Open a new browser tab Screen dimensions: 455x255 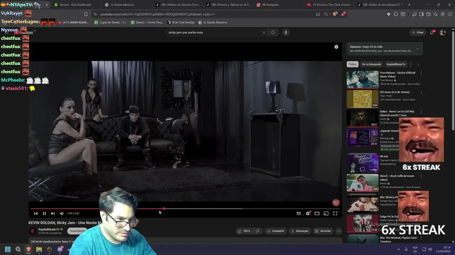click(409, 5)
